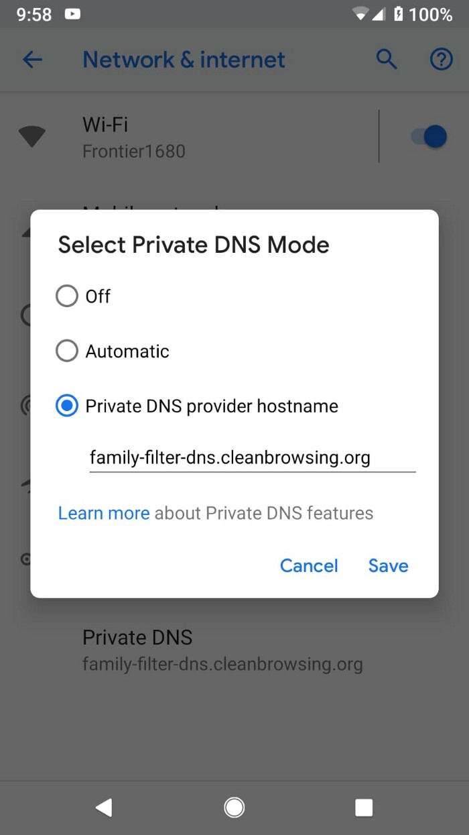Open the Private DNS settings entry
This screenshot has height=835, width=469.
[221, 650]
